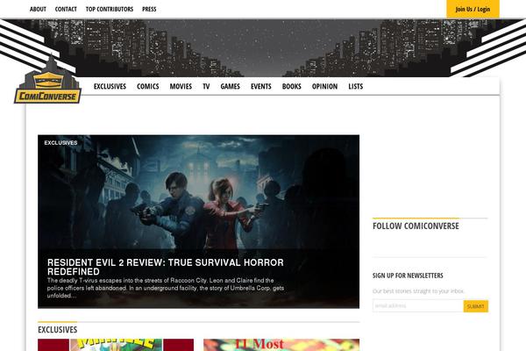This screenshot has width=526, height=351.
Task: Click the Follow ComiConverse heading
Action: point(416,226)
